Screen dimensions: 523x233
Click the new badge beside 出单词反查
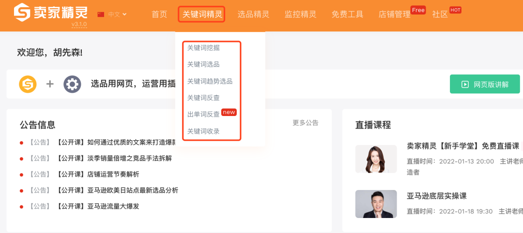click(x=229, y=112)
